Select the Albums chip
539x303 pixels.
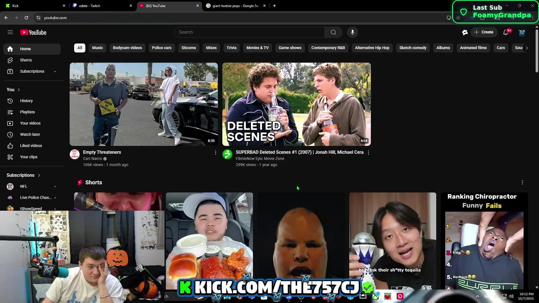click(x=443, y=48)
